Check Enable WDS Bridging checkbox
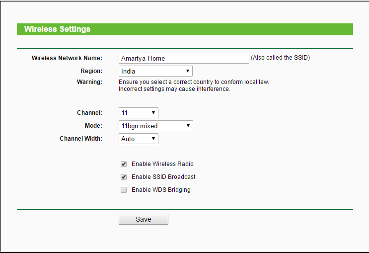Viewport: 369px width, 253px height. (124, 190)
